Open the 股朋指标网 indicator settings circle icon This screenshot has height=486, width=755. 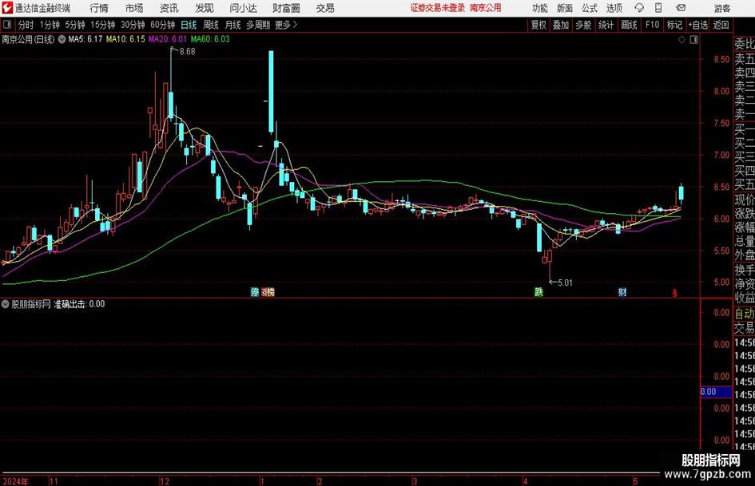click(x=6, y=304)
